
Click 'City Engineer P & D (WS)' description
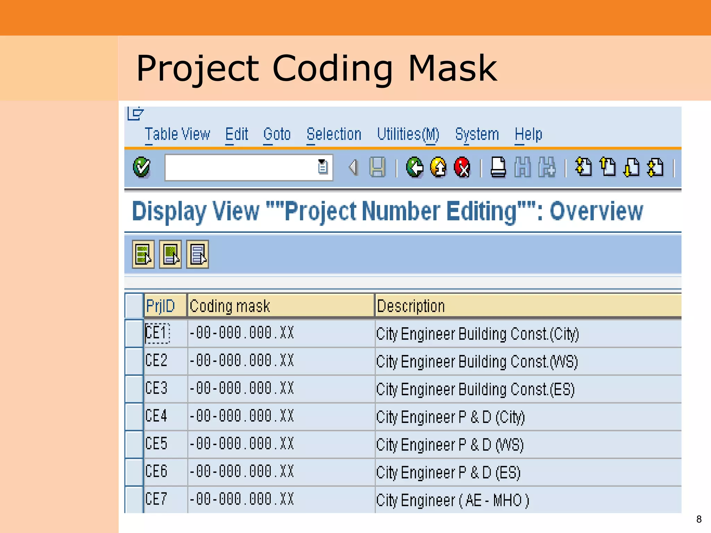[450, 445]
